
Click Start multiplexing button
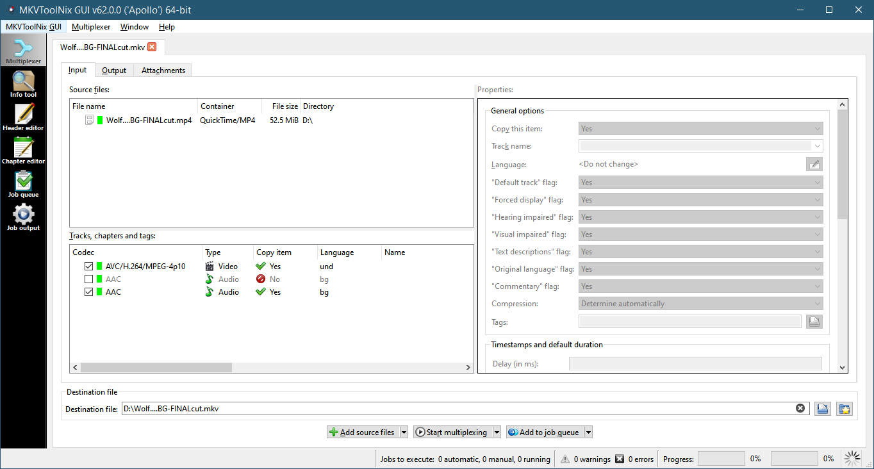click(x=453, y=432)
